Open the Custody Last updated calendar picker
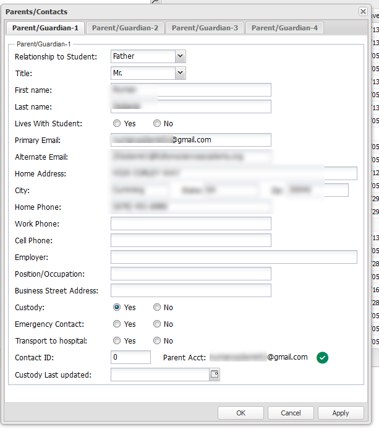Screen dimensions: 379x429 (215, 374)
